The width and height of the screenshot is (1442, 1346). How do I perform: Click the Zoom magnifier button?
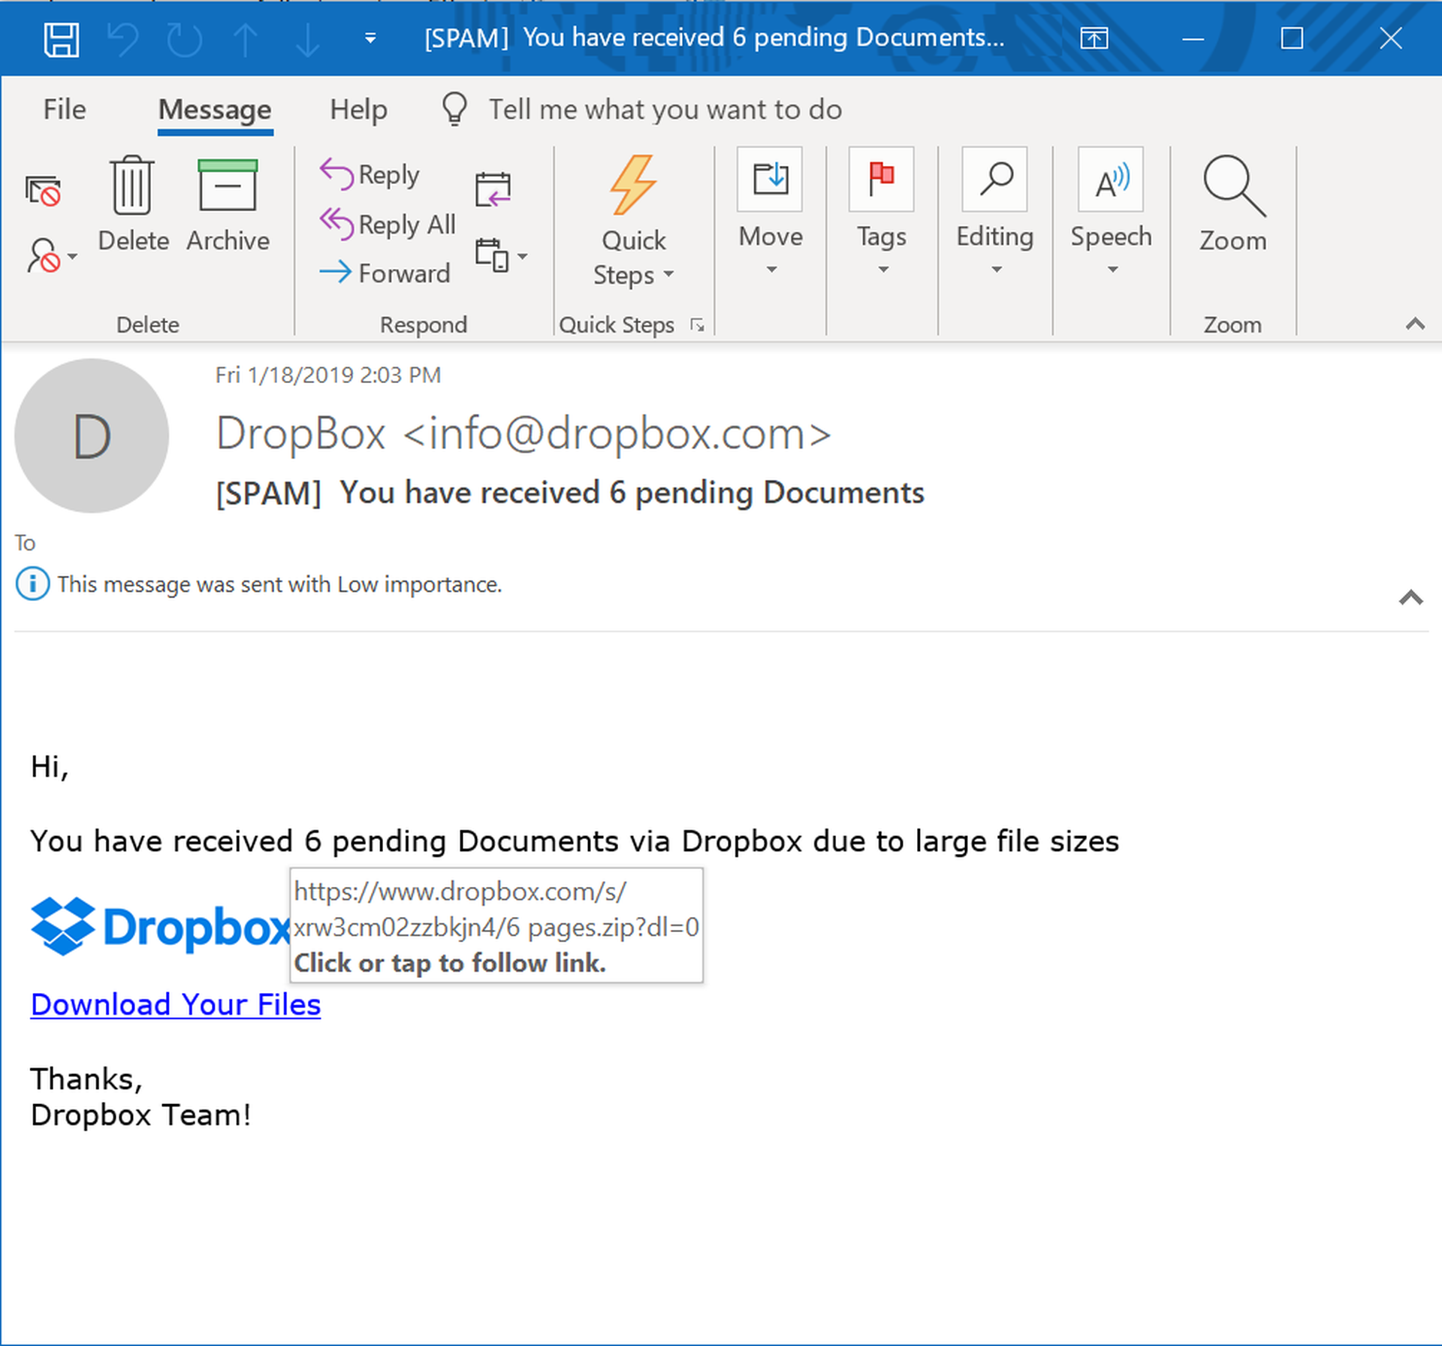tap(1232, 204)
